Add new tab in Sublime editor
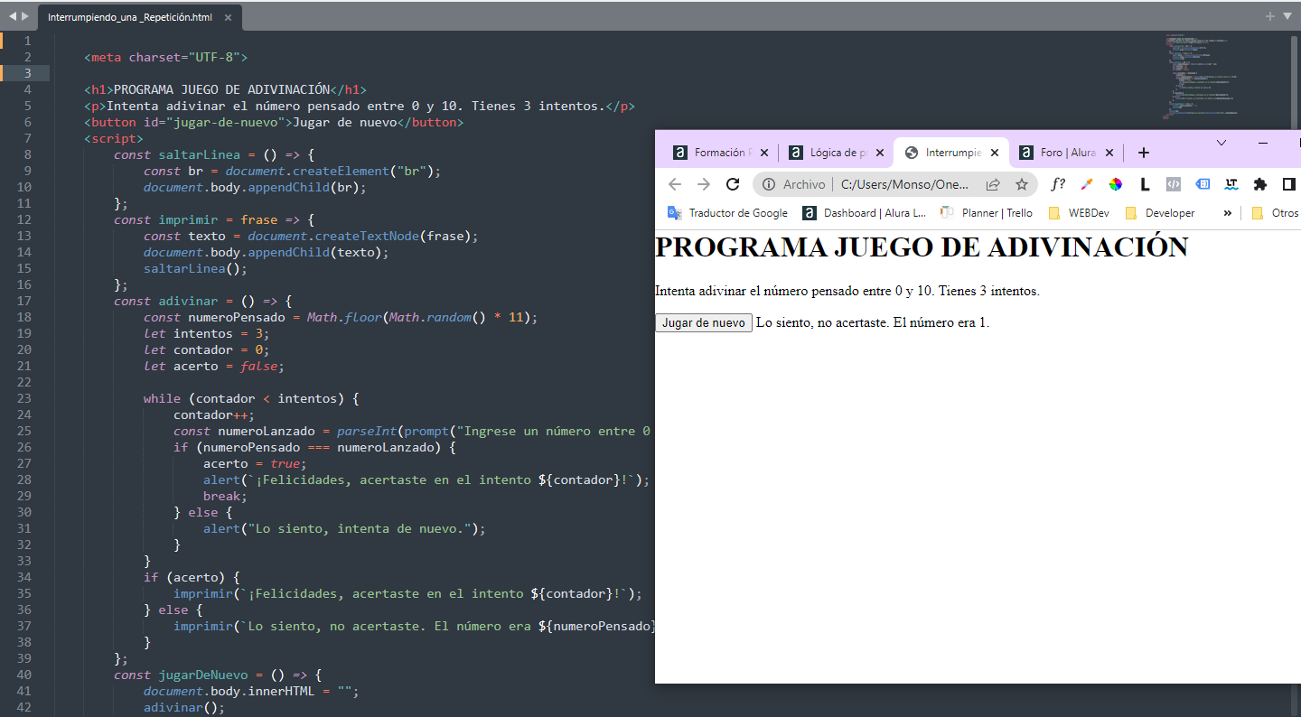The image size is (1301, 717). [1269, 16]
